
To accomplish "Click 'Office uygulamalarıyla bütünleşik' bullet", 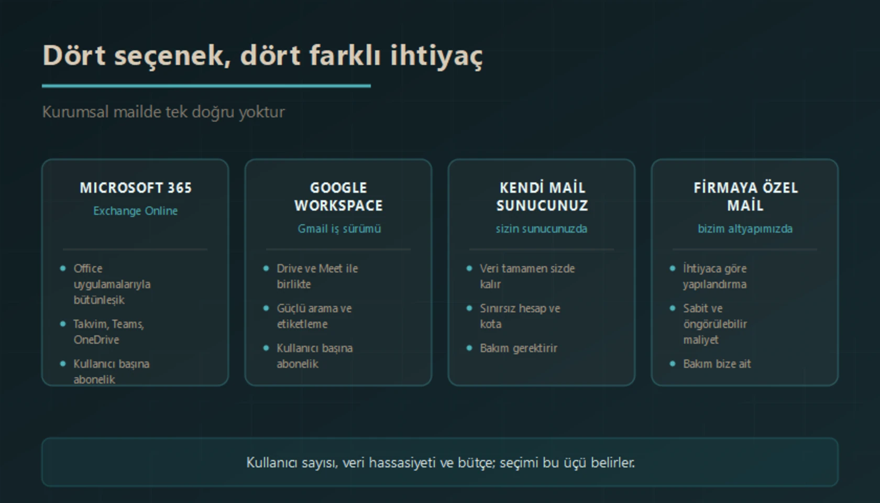I will [x=112, y=284].
